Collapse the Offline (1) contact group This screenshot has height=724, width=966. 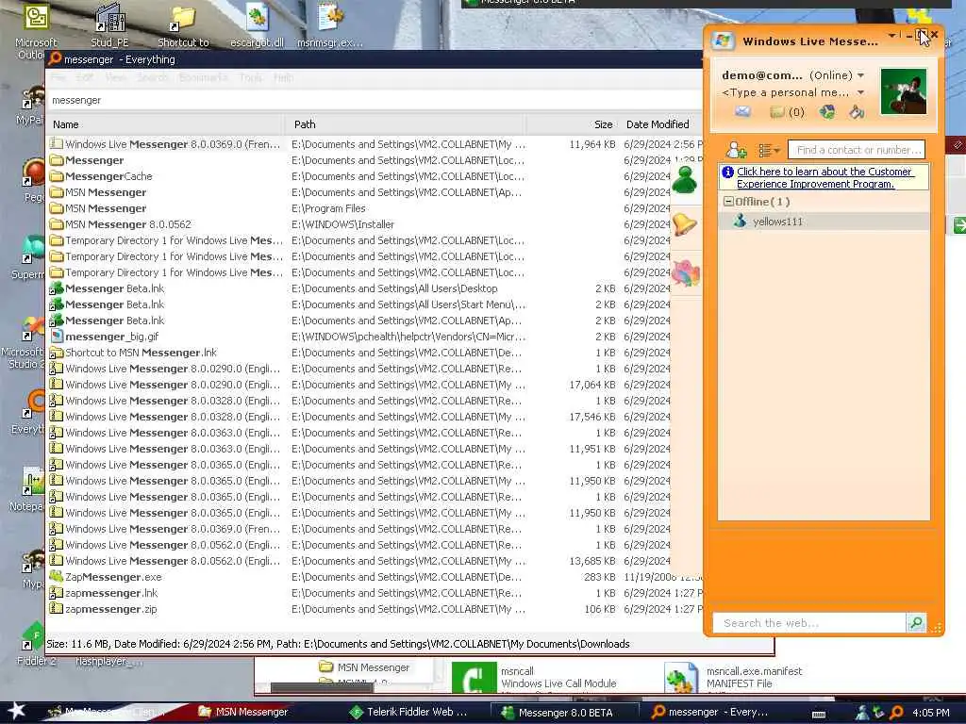(x=728, y=202)
